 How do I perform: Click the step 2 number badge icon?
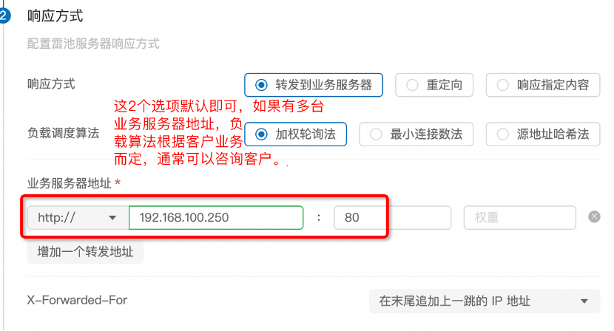(4, 16)
